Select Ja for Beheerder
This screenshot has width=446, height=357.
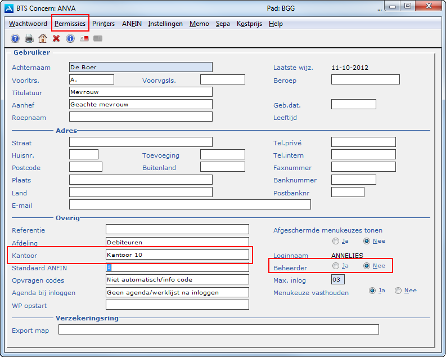click(x=336, y=266)
